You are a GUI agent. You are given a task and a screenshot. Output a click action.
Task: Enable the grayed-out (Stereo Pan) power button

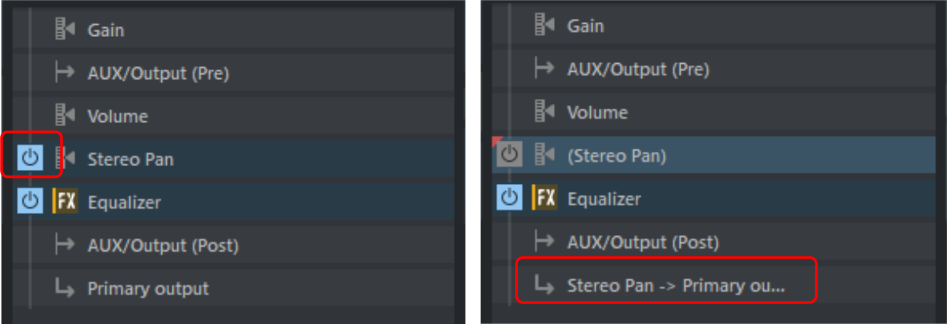coord(509,155)
